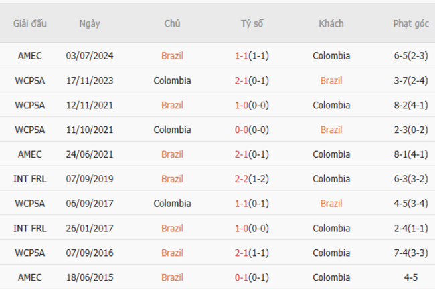Click away team Brazil in 06/09/2017 row

click(331, 204)
